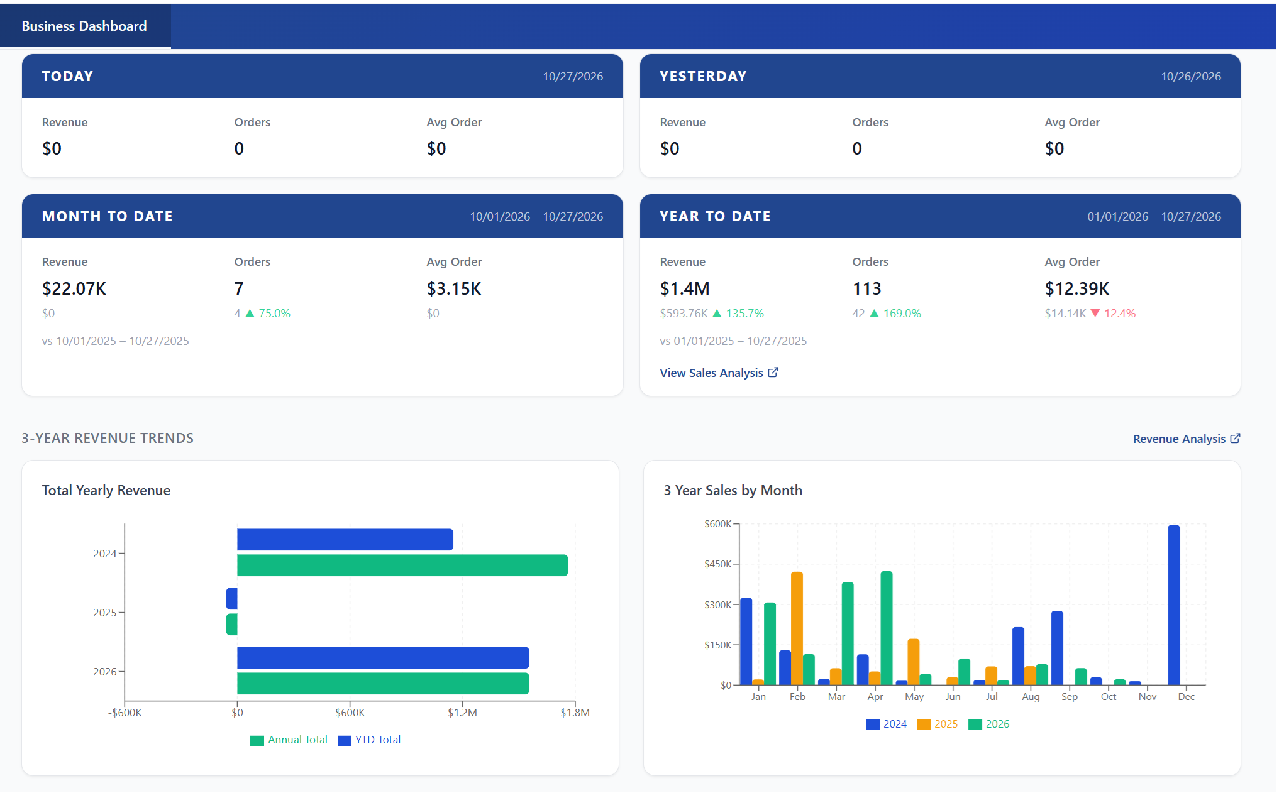Click the blue January 2024 bar
This screenshot has height=798, width=1284.
tap(746, 642)
